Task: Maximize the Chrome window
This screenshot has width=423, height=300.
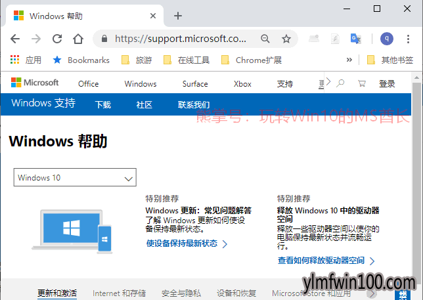Action: point(377,9)
